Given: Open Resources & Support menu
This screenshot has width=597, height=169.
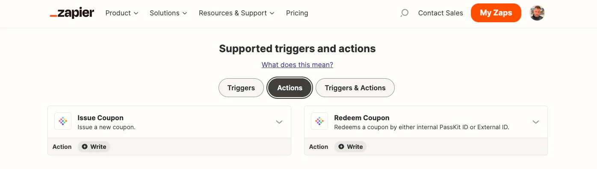Looking at the screenshot, I should click(237, 13).
